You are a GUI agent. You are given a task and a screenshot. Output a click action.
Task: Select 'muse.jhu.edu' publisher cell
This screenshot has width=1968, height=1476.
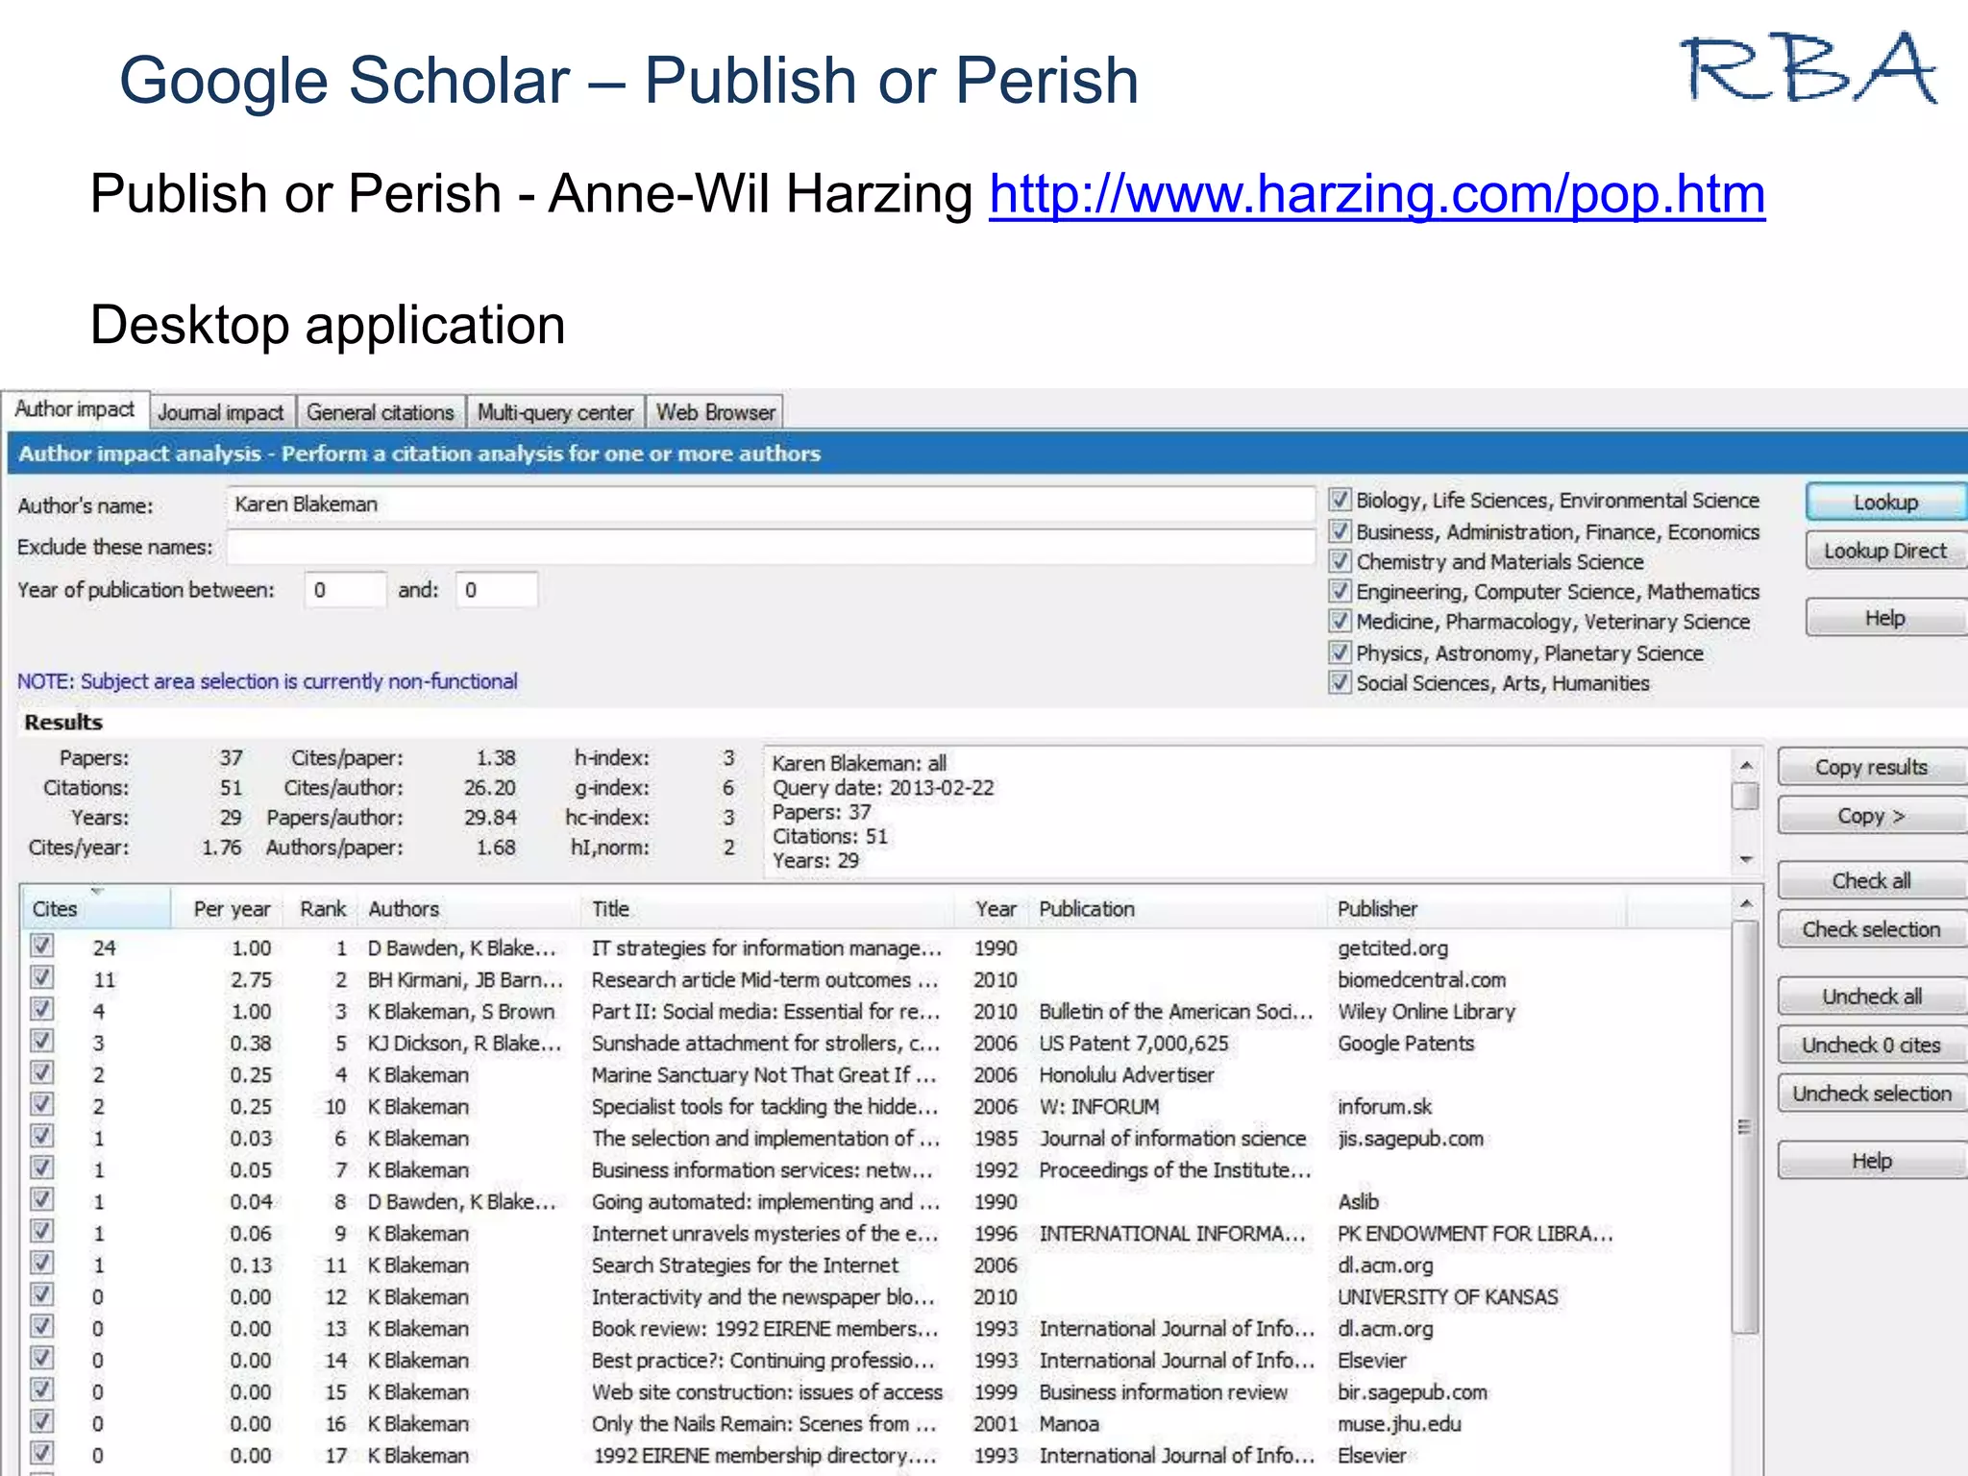pyautogui.click(x=1399, y=1424)
